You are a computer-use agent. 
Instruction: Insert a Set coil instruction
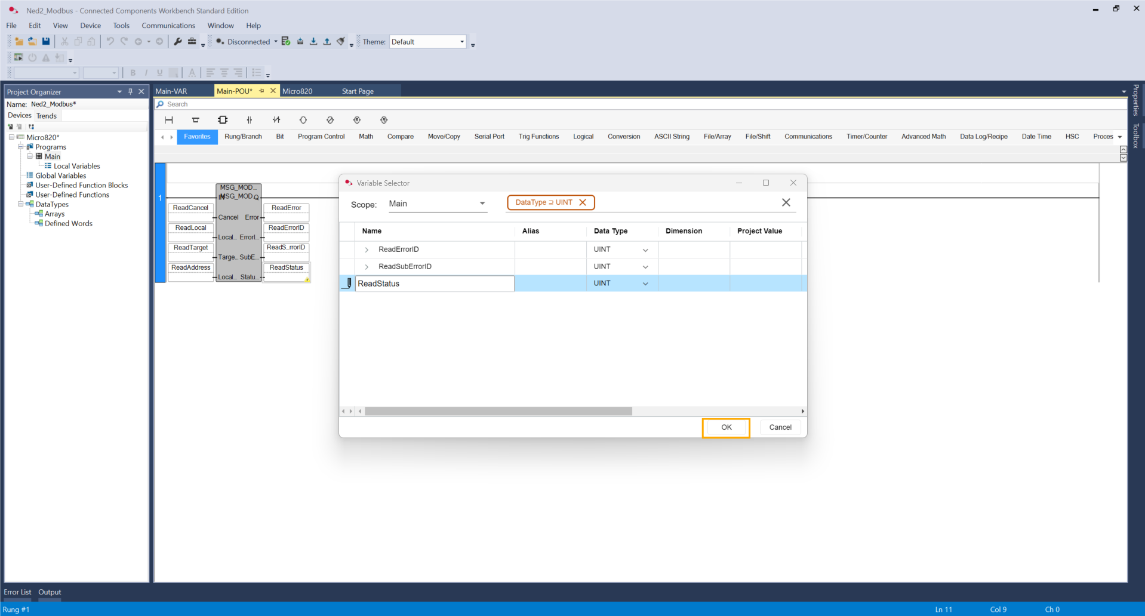point(357,120)
